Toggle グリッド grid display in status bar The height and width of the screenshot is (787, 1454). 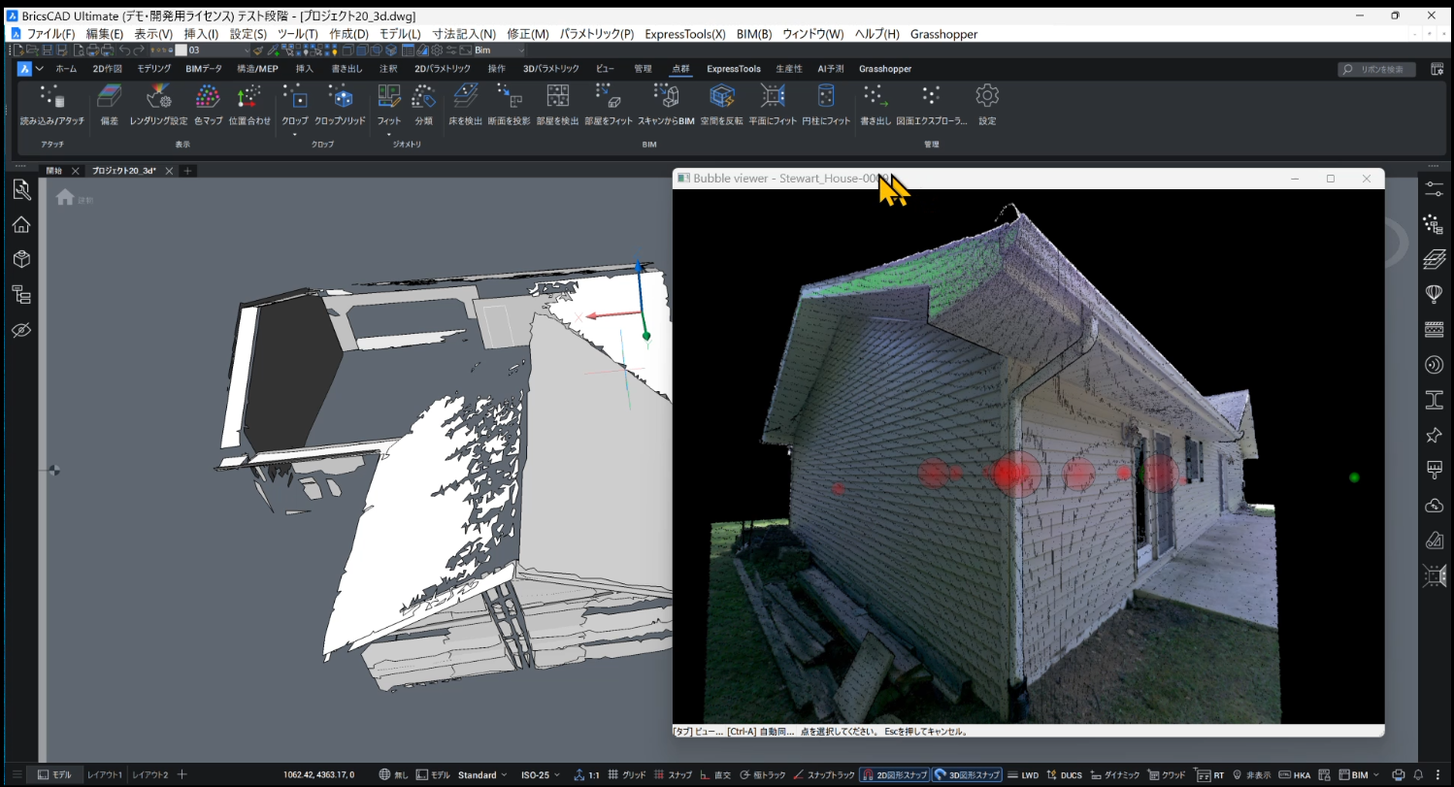pos(626,775)
